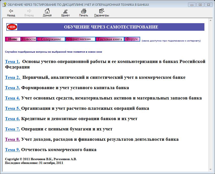Open the Тема 6. link
215x174 pixels.
click(13, 119)
